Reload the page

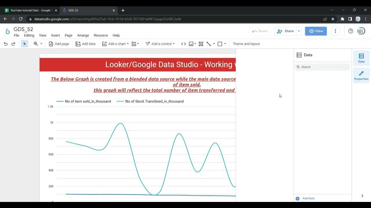pyautogui.click(x=21, y=19)
